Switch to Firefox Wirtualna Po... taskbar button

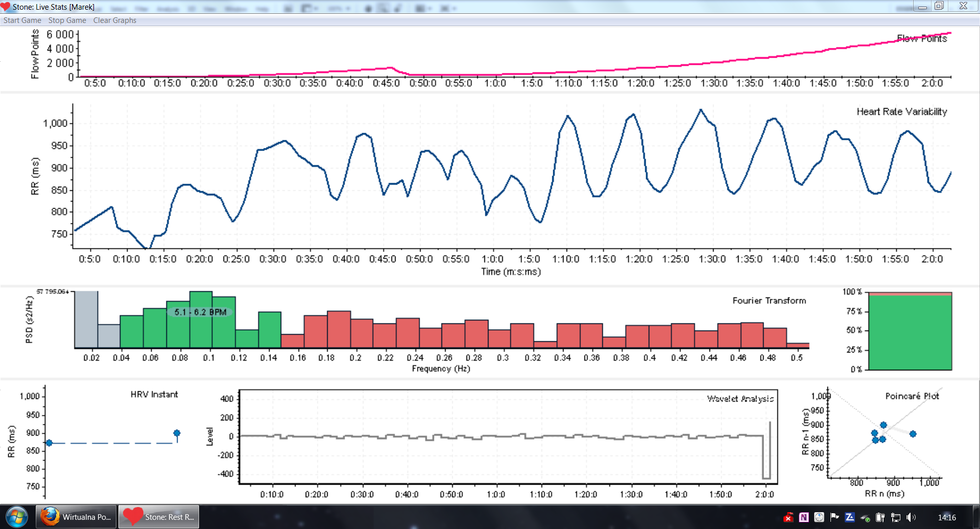tap(77, 517)
